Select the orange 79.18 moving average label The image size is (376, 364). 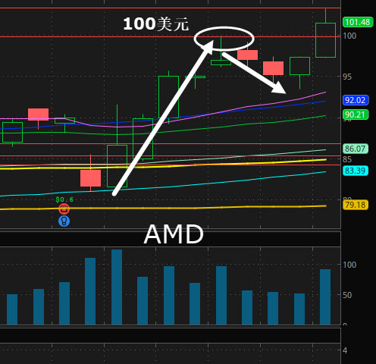356,205
